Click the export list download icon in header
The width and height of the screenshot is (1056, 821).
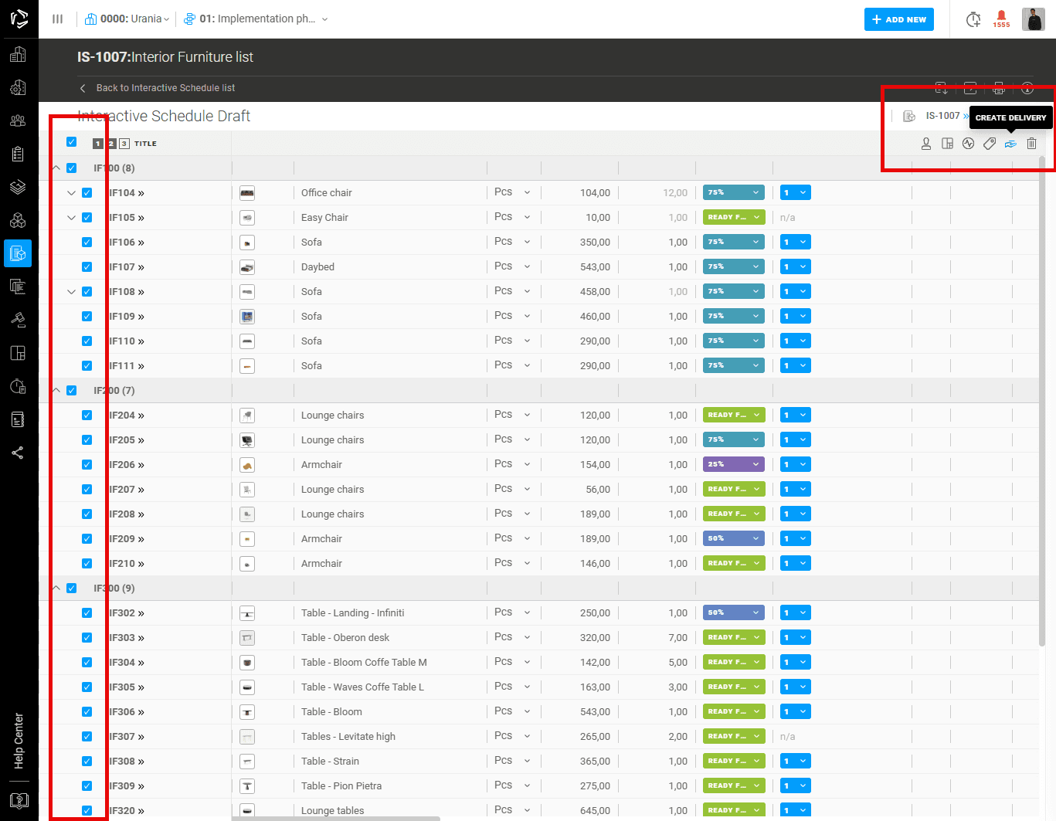click(942, 88)
